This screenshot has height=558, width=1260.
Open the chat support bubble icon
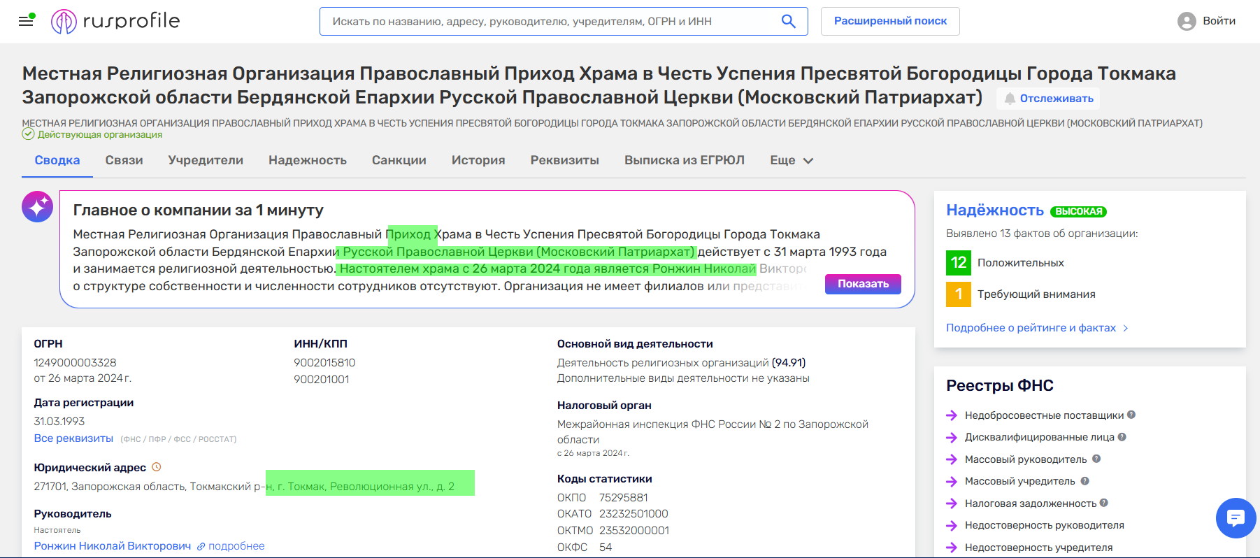(x=1236, y=518)
